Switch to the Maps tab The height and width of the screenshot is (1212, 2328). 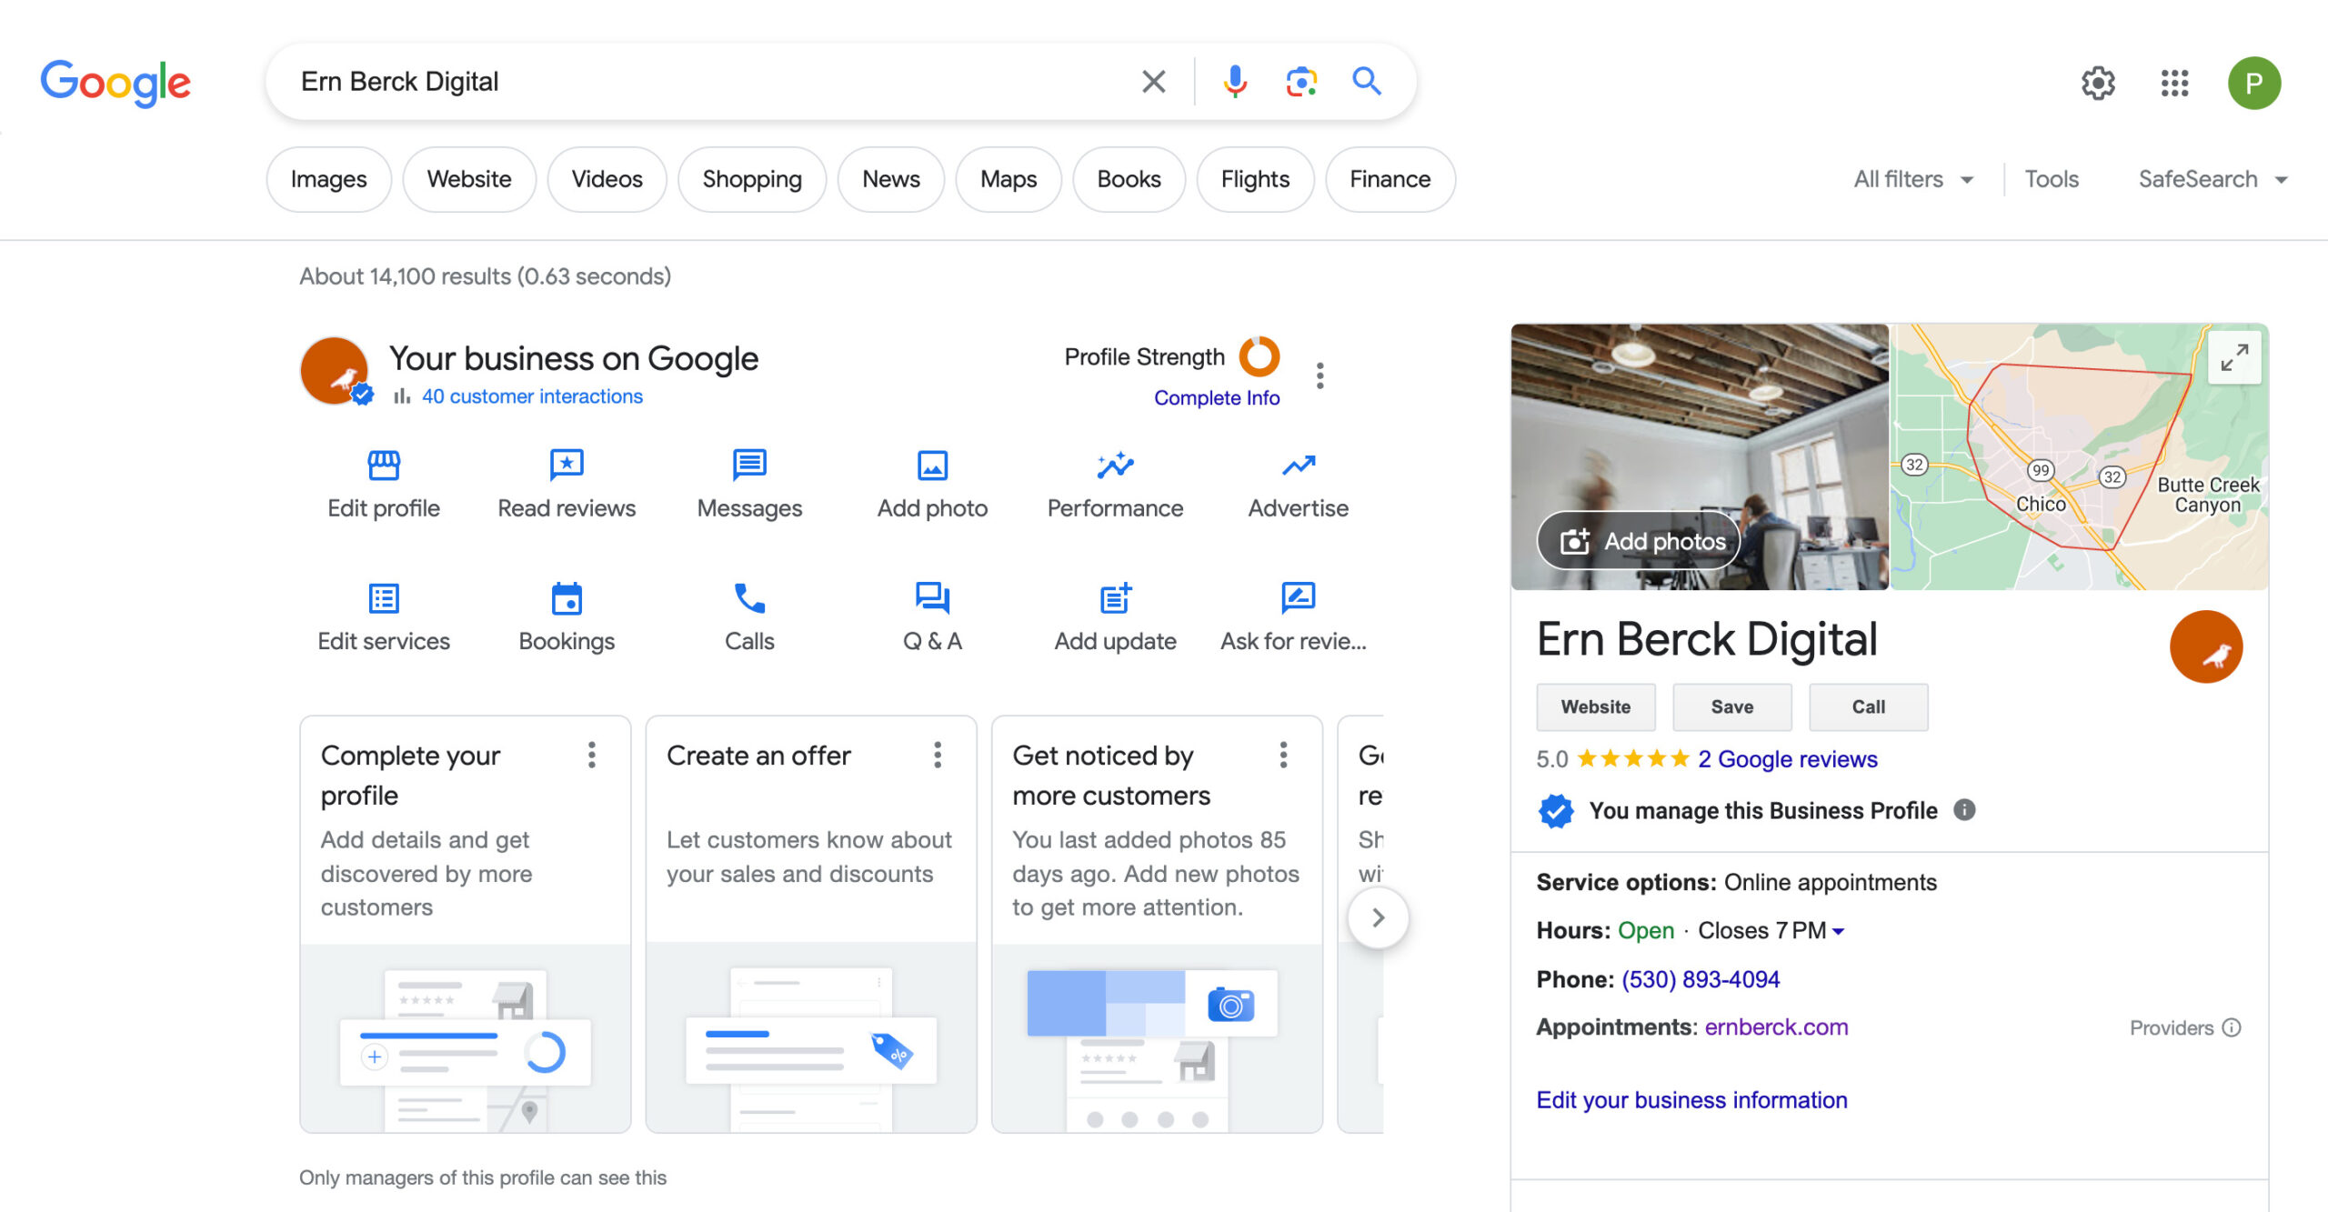pyautogui.click(x=1008, y=179)
